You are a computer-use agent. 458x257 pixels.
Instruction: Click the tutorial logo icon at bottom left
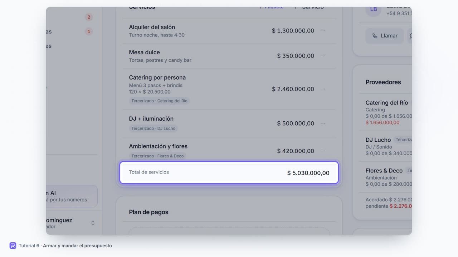[x=13, y=246]
